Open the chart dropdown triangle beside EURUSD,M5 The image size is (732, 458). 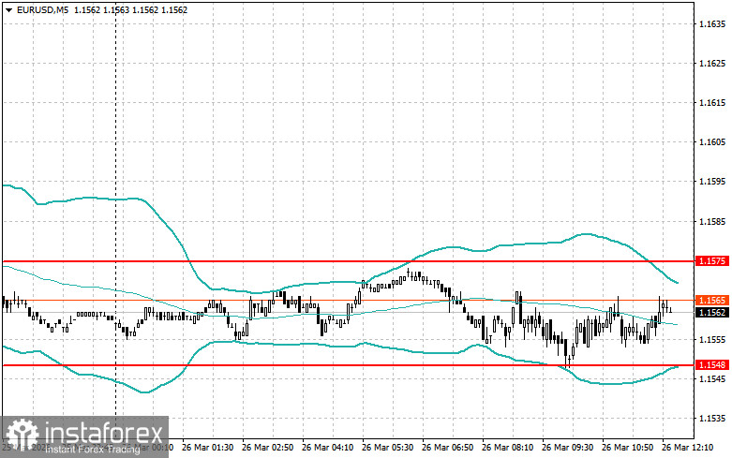pos(8,9)
